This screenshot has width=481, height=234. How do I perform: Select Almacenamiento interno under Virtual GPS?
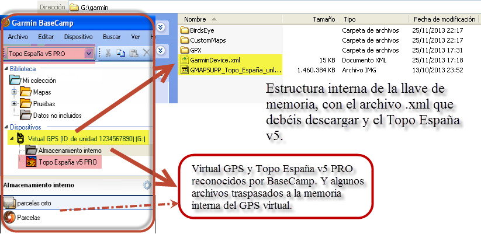coord(70,151)
